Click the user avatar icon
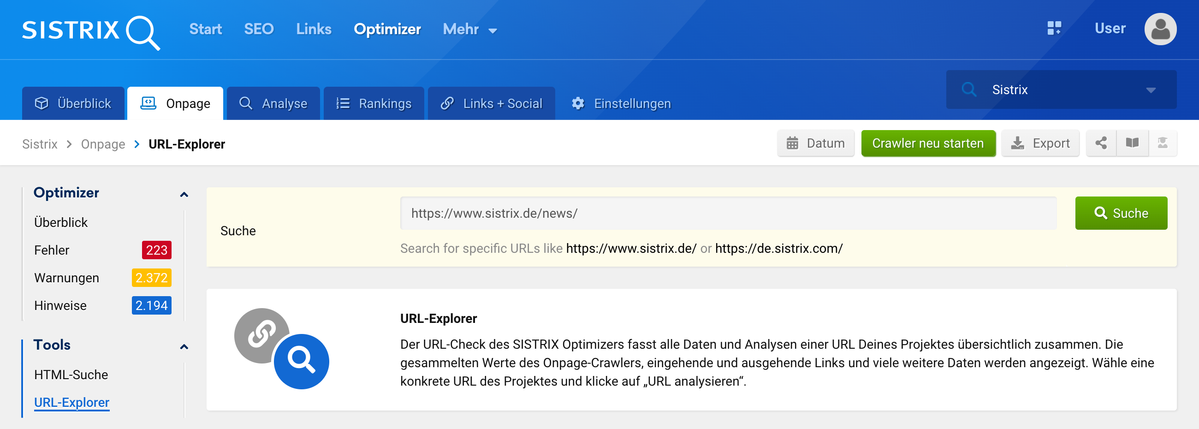 pos(1160,30)
